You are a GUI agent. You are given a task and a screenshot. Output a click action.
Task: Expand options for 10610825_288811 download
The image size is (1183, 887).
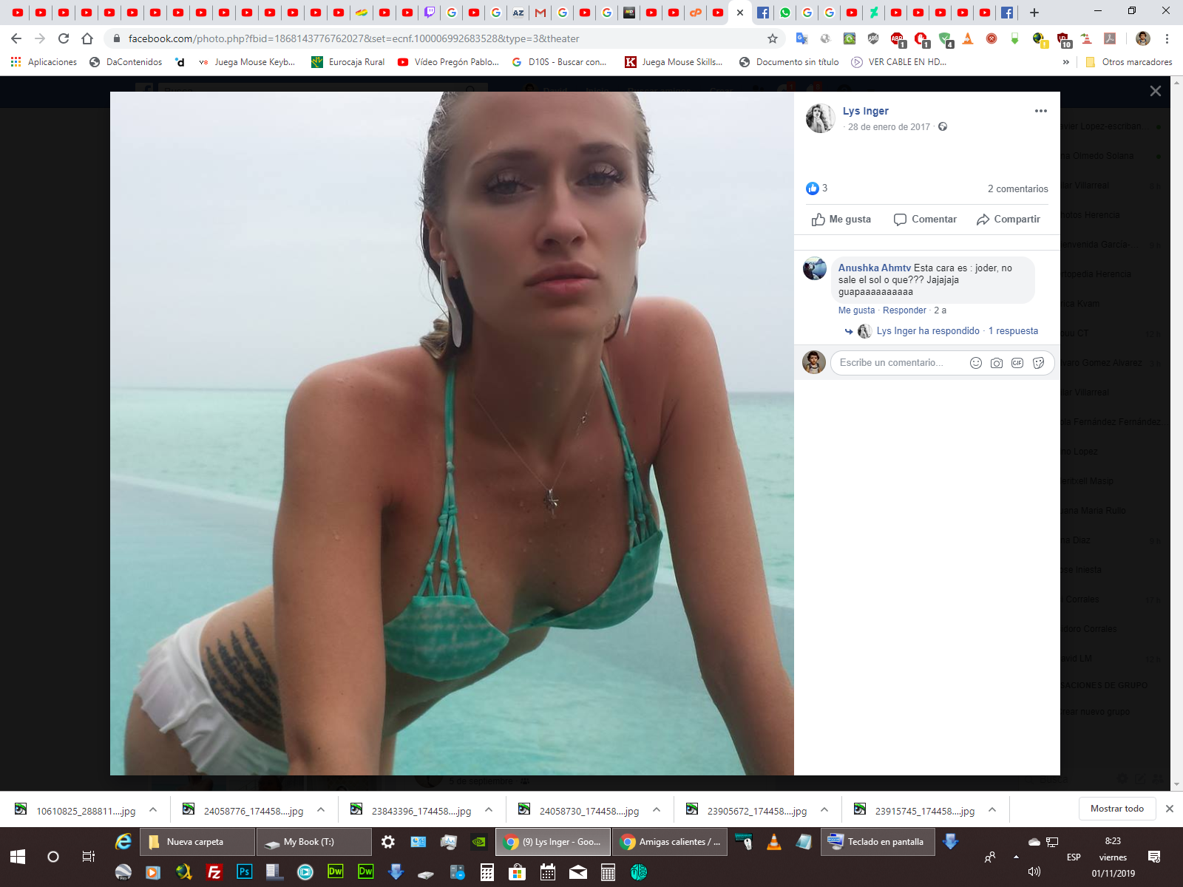(x=153, y=810)
